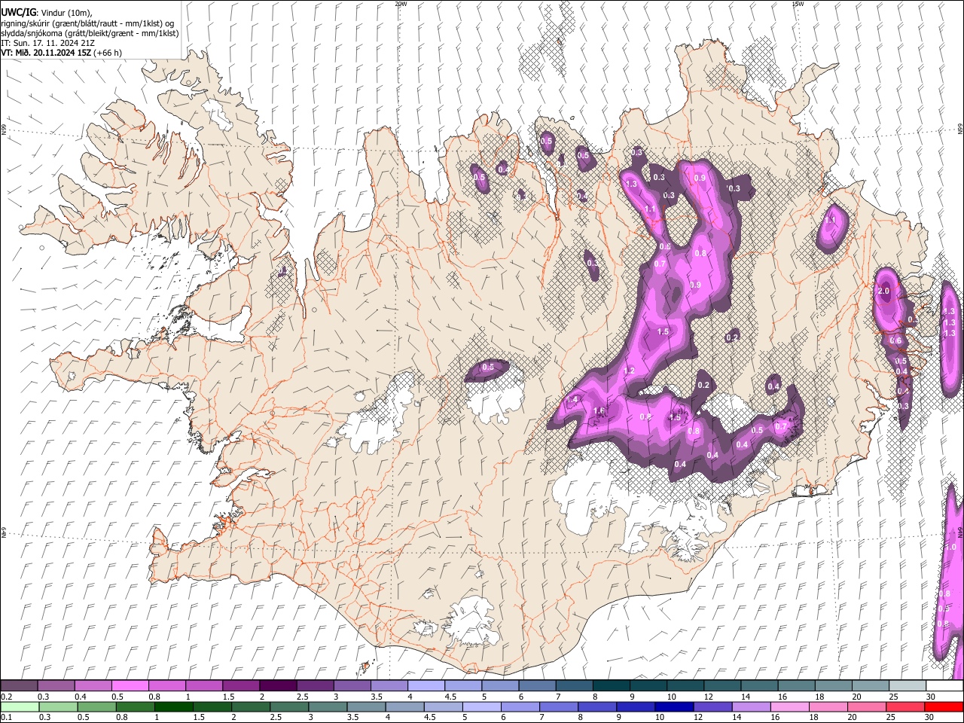Click the '1.6' precipitation value on the map
This screenshot has width=964, height=723.
pos(599,411)
